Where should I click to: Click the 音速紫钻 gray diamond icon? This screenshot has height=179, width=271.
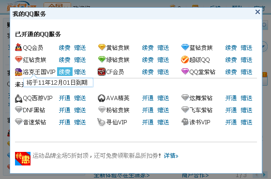pos(18,122)
